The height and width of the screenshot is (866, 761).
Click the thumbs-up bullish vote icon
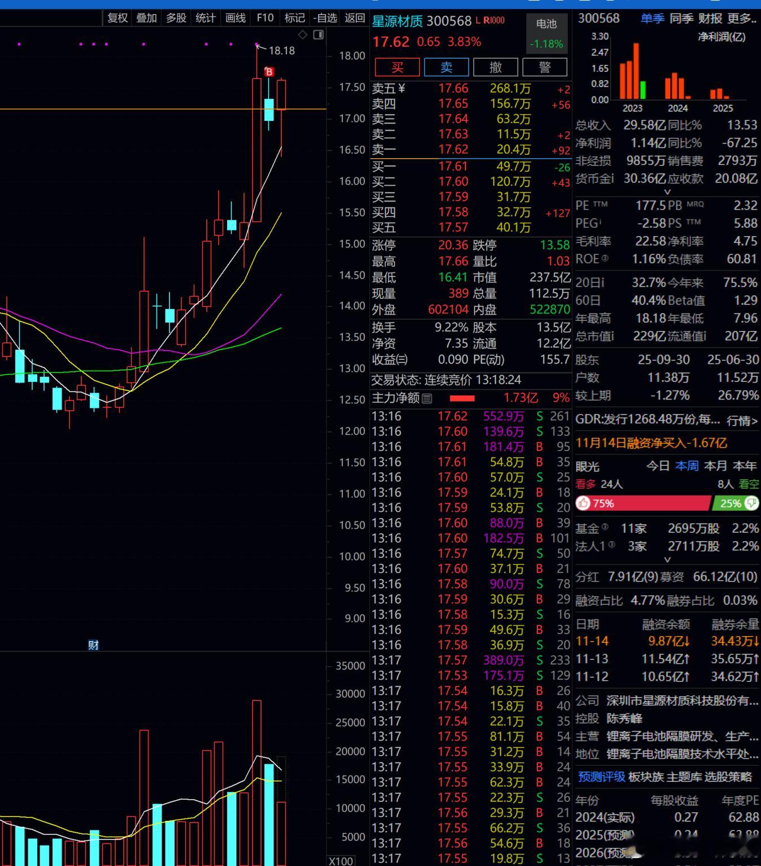click(584, 503)
